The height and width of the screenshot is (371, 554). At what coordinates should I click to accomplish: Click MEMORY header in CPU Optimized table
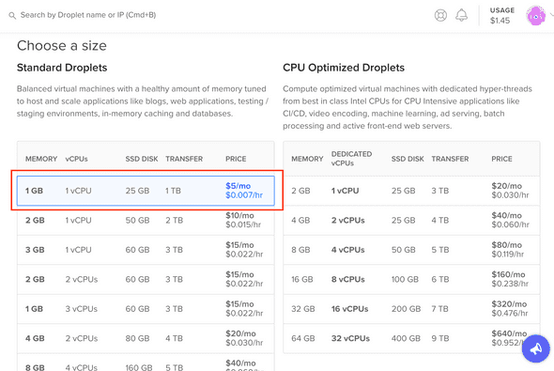(x=307, y=159)
